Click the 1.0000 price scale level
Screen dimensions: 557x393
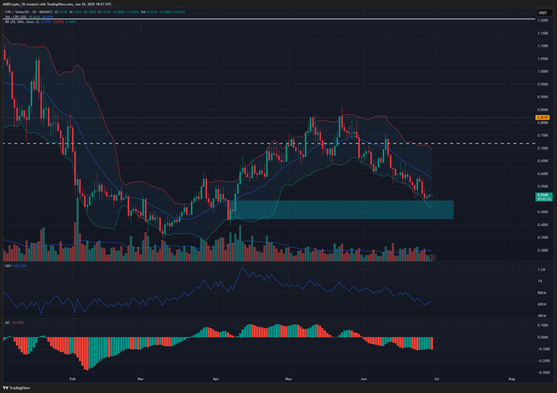coord(543,72)
